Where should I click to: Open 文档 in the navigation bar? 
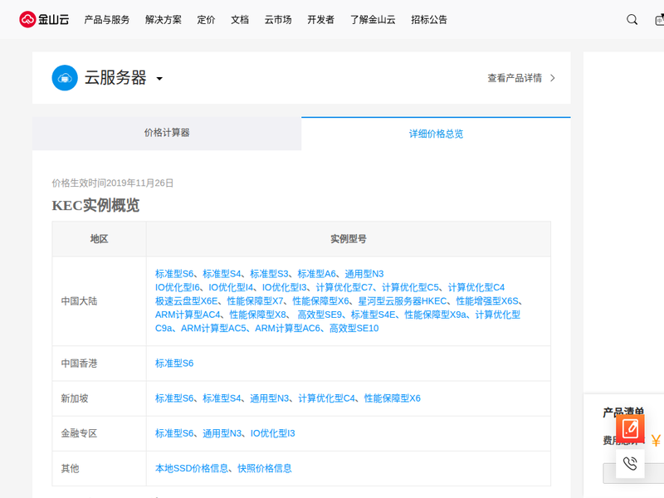tap(240, 19)
